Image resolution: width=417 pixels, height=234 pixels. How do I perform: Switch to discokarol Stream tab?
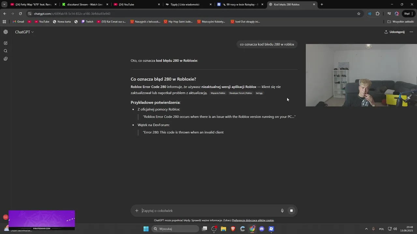(85, 5)
